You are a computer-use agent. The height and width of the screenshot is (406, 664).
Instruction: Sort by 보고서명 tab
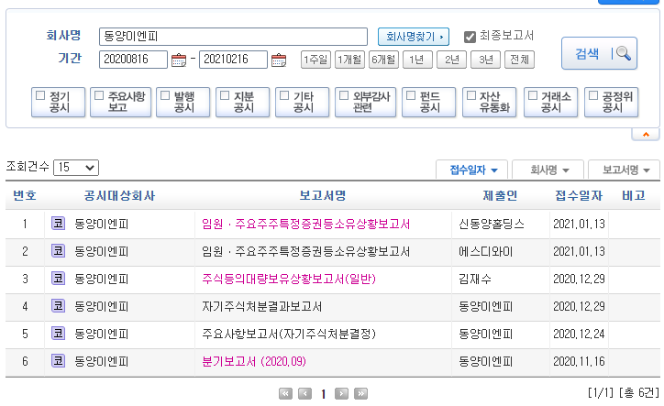pos(625,170)
